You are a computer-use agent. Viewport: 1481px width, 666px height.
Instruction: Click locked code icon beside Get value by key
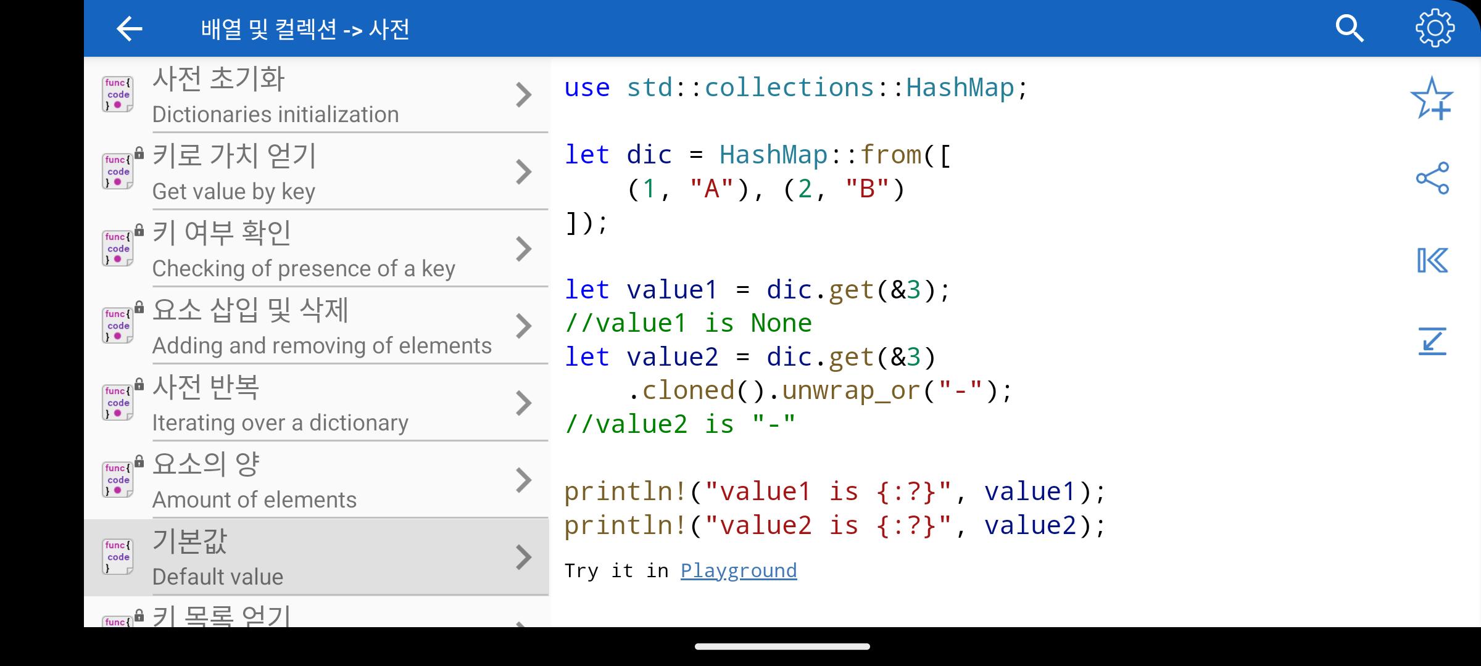tap(118, 171)
